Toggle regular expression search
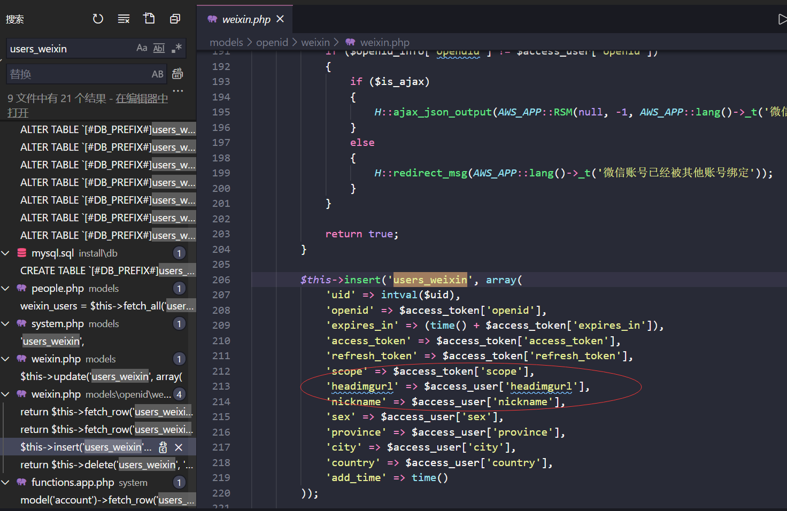Image resolution: width=787 pixels, height=511 pixels. tap(176, 48)
